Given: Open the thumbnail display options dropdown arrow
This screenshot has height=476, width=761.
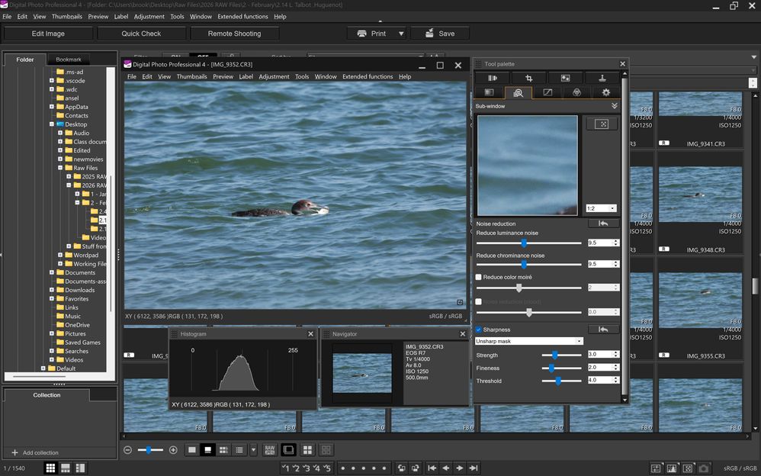Looking at the screenshot, I should point(253,450).
